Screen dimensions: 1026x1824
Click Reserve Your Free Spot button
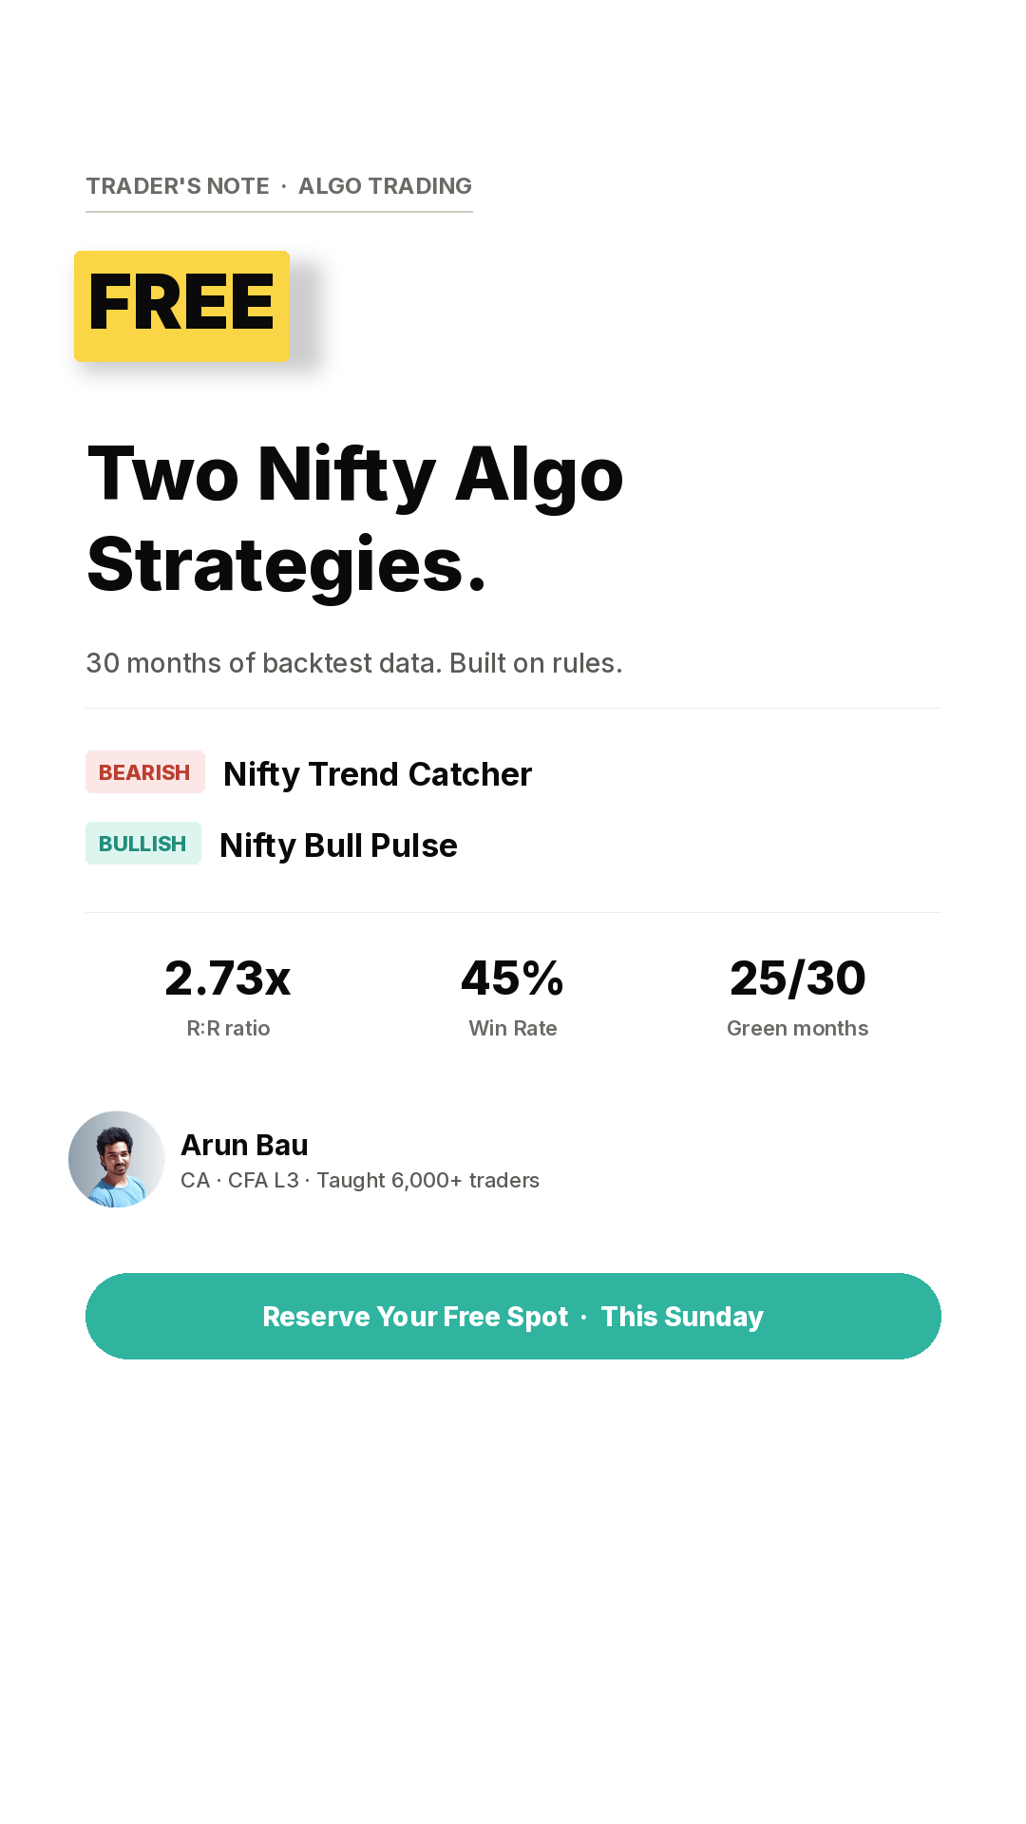tap(513, 1316)
